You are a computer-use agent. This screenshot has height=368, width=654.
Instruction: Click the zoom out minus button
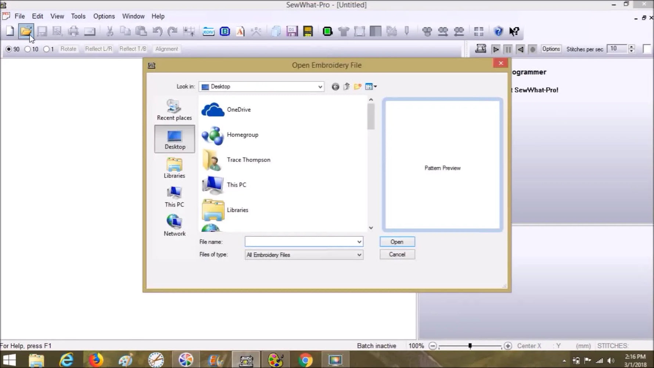433,346
